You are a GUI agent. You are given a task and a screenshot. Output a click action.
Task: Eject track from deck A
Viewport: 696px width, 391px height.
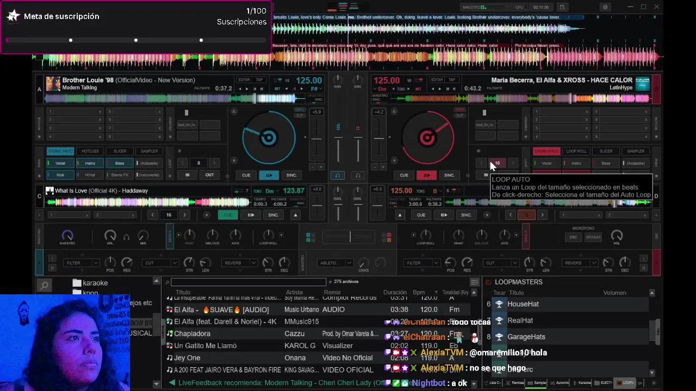pos(234,111)
